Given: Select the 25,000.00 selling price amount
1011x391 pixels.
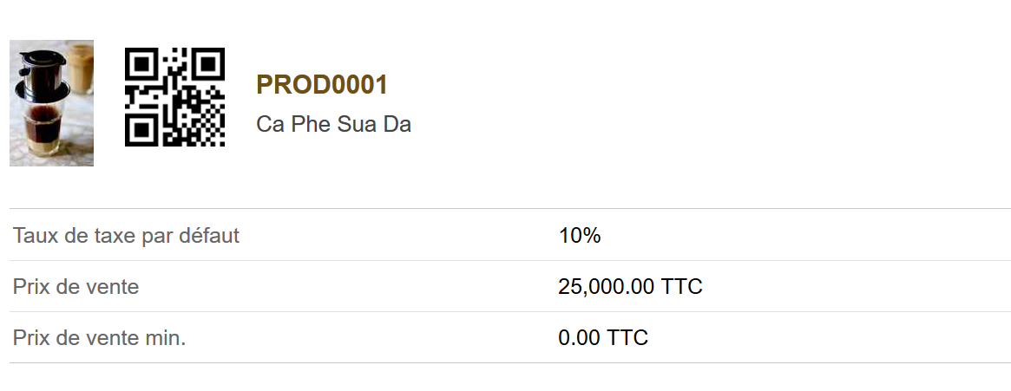Looking at the screenshot, I should (606, 287).
